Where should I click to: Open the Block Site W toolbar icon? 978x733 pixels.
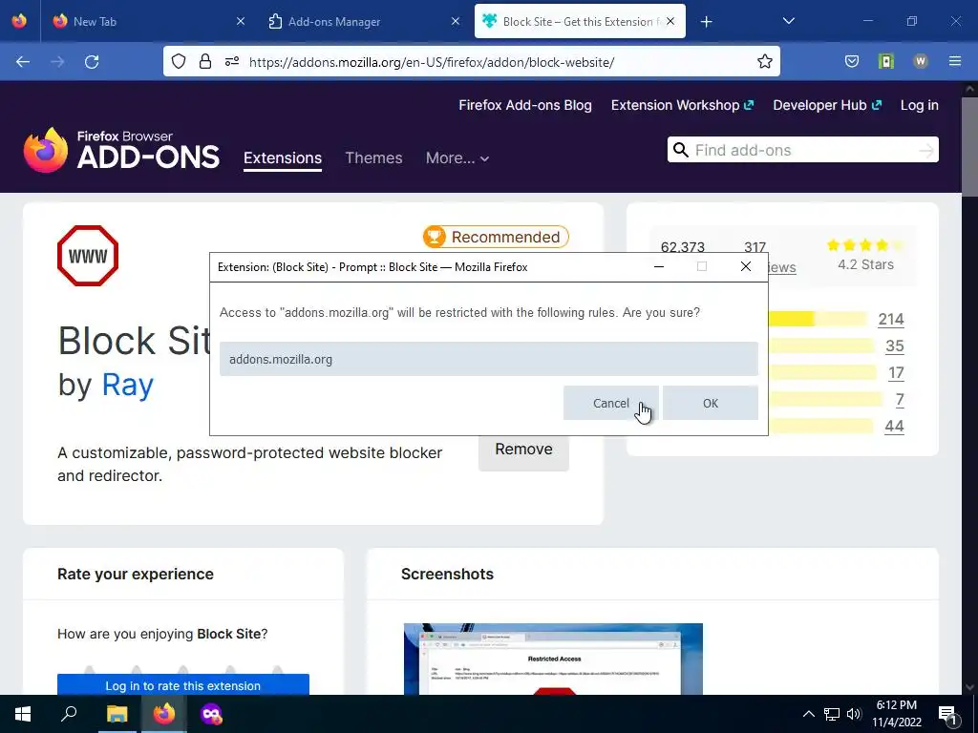coord(921,61)
